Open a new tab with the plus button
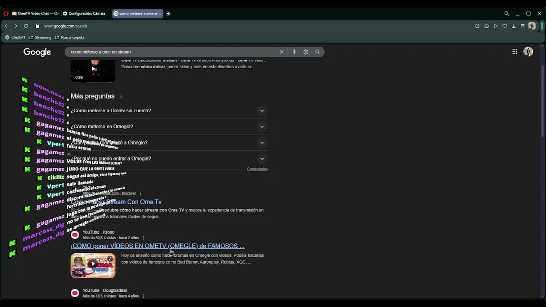 point(168,14)
